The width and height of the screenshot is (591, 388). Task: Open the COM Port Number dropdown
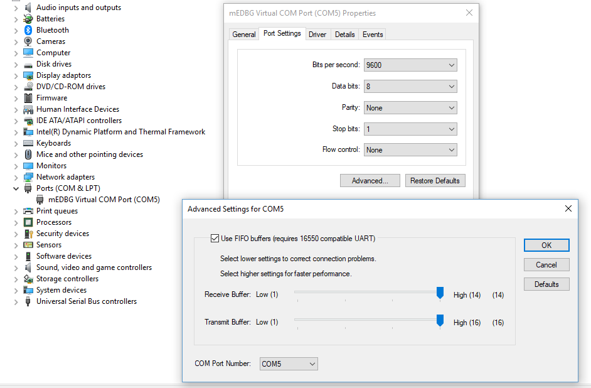289,364
